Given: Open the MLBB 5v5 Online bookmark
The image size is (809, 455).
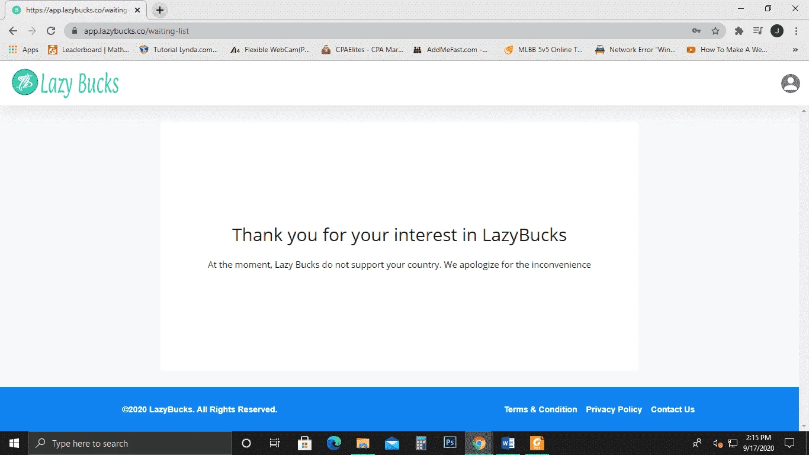Looking at the screenshot, I should [x=544, y=50].
